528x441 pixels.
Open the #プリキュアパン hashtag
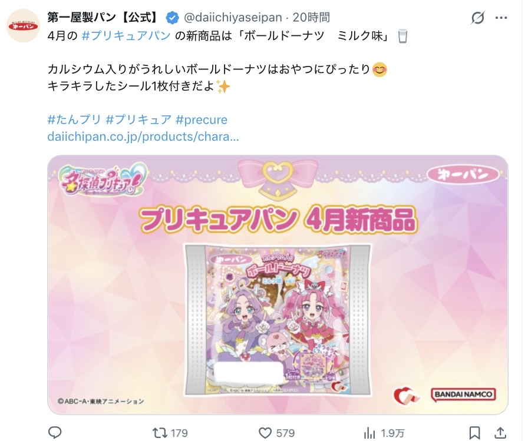pos(126,35)
